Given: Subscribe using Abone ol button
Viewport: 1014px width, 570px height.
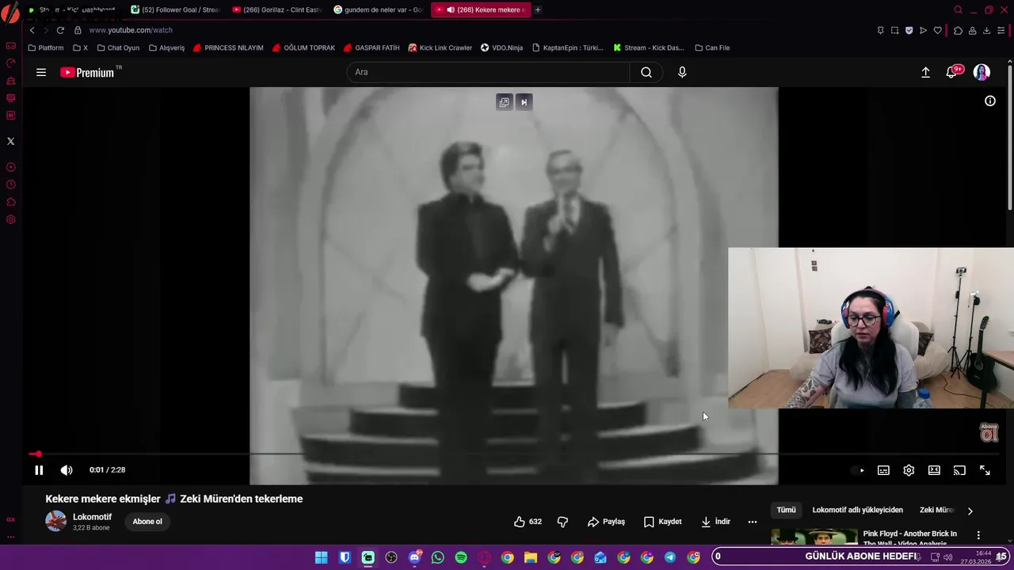Looking at the screenshot, I should coord(147,522).
